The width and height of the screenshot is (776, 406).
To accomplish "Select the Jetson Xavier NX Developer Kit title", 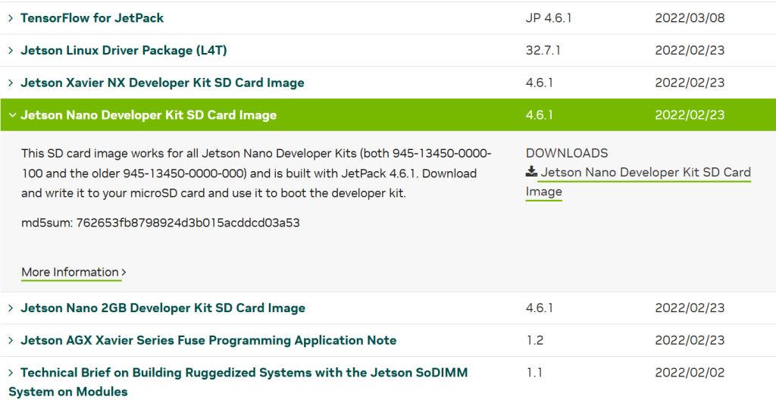I will (x=162, y=83).
